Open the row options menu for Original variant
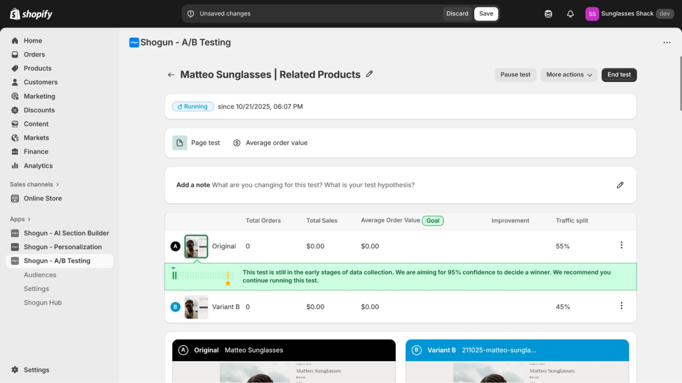Screen dimensions: 682x383 click(x=622, y=245)
